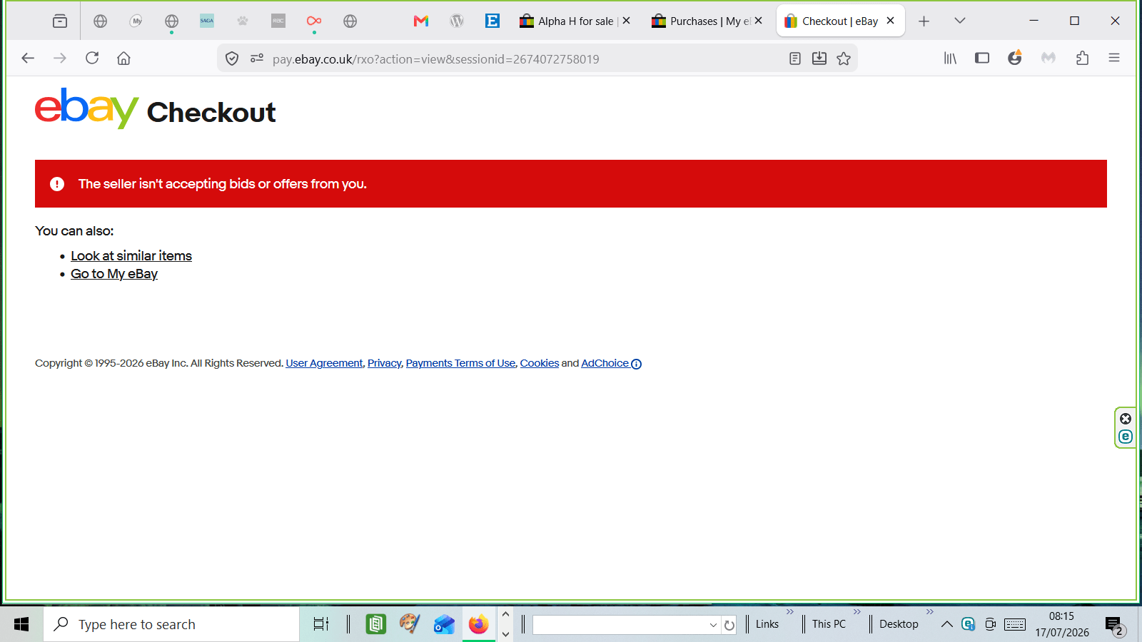This screenshot has width=1142, height=642.
Task: Open the Cookies link in footer
Action: [540, 363]
